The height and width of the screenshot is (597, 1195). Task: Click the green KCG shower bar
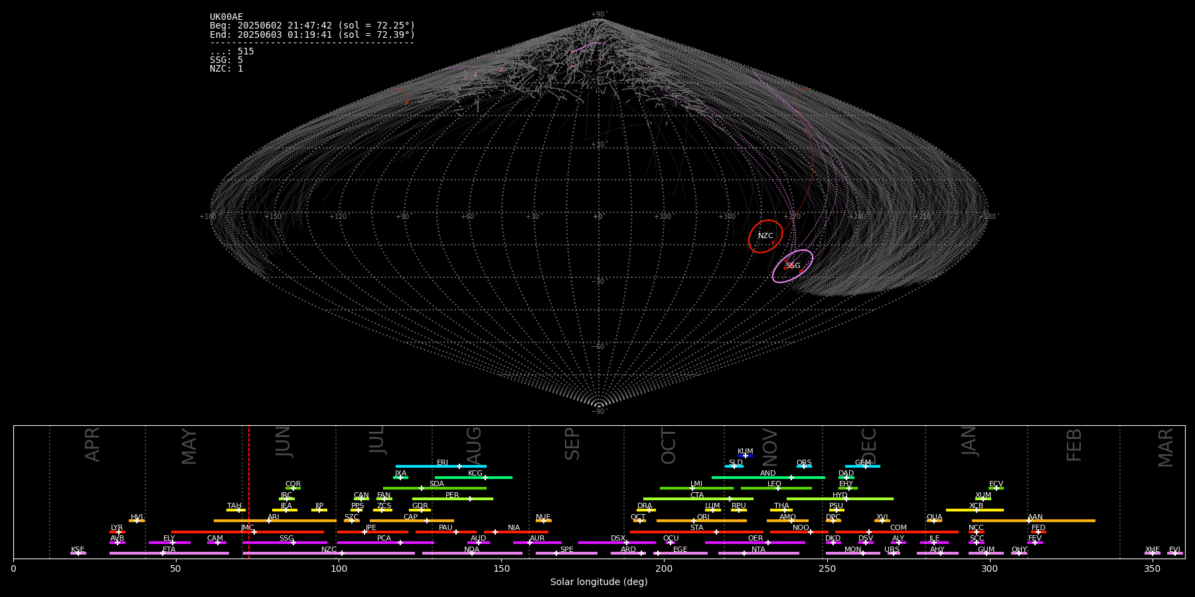point(473,477)
